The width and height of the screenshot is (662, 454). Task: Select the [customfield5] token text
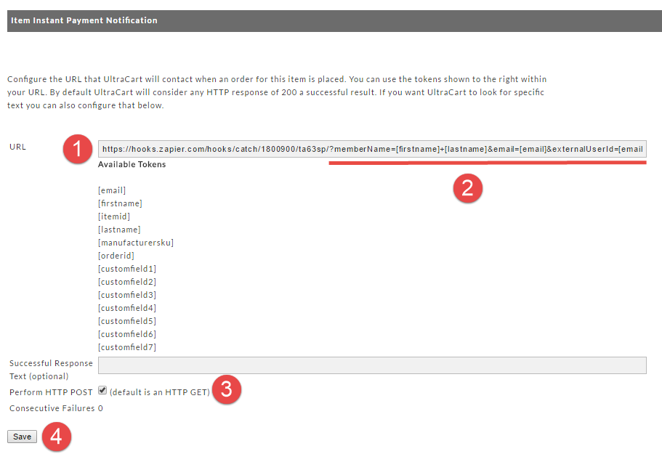click(x=127, y=321)
